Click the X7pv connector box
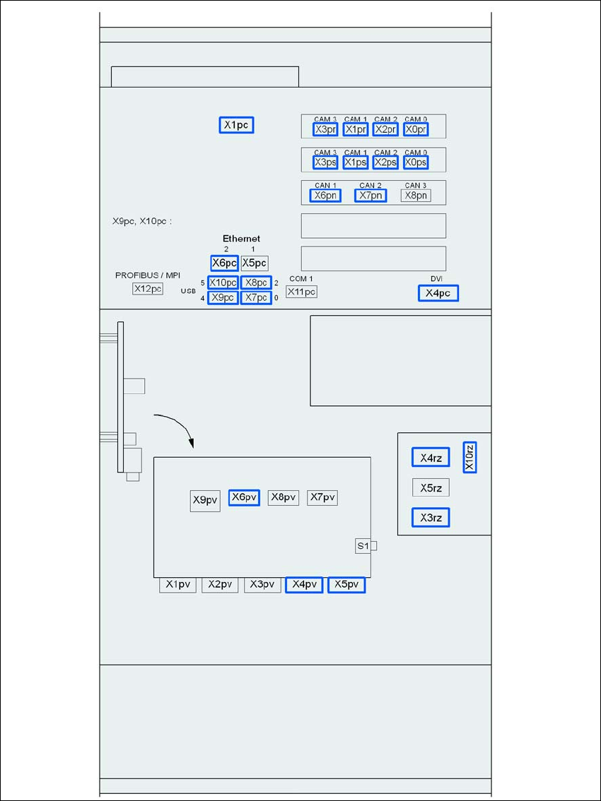The width and height of the screenshot is (601, 801). pyautogui.click(x=322, y=497)
